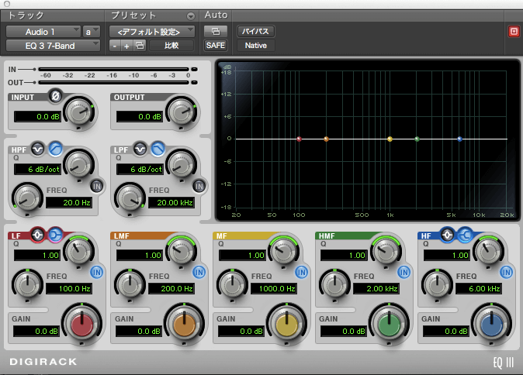This screenshot has height=375, width=523.
Task: Click the HMF 2.00 kHz frequency field
Action: (376, 288)
